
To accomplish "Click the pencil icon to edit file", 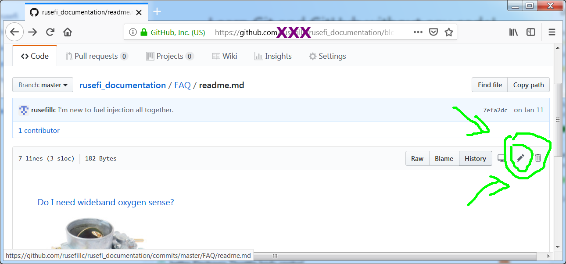I will click(520, 158).
